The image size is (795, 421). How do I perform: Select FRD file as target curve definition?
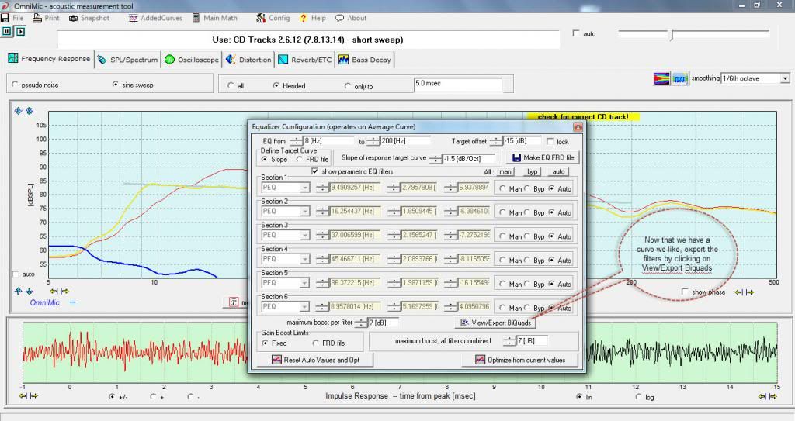point(300,159)
